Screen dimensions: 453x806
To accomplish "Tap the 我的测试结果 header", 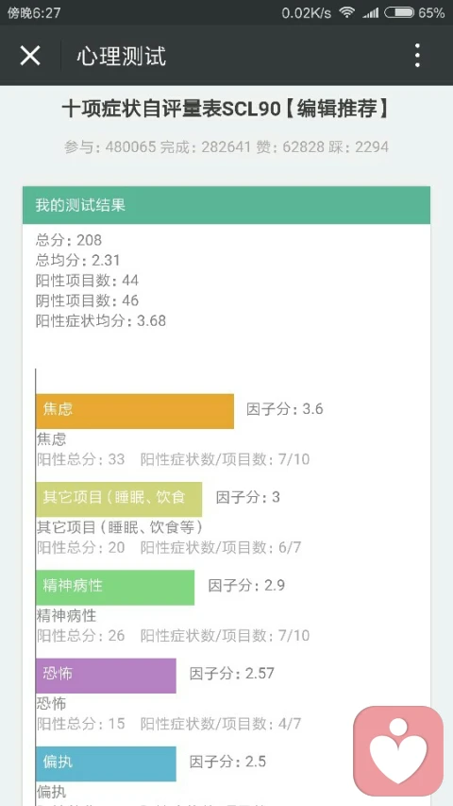I will coord(226,205).
